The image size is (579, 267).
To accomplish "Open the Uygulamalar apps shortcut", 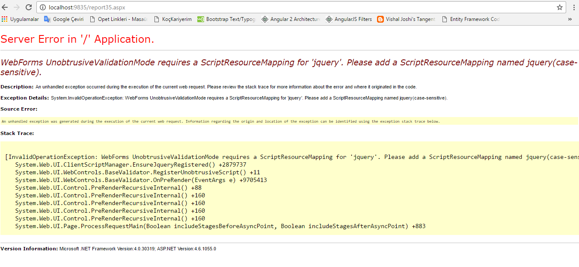I will [x=20, y=19].
